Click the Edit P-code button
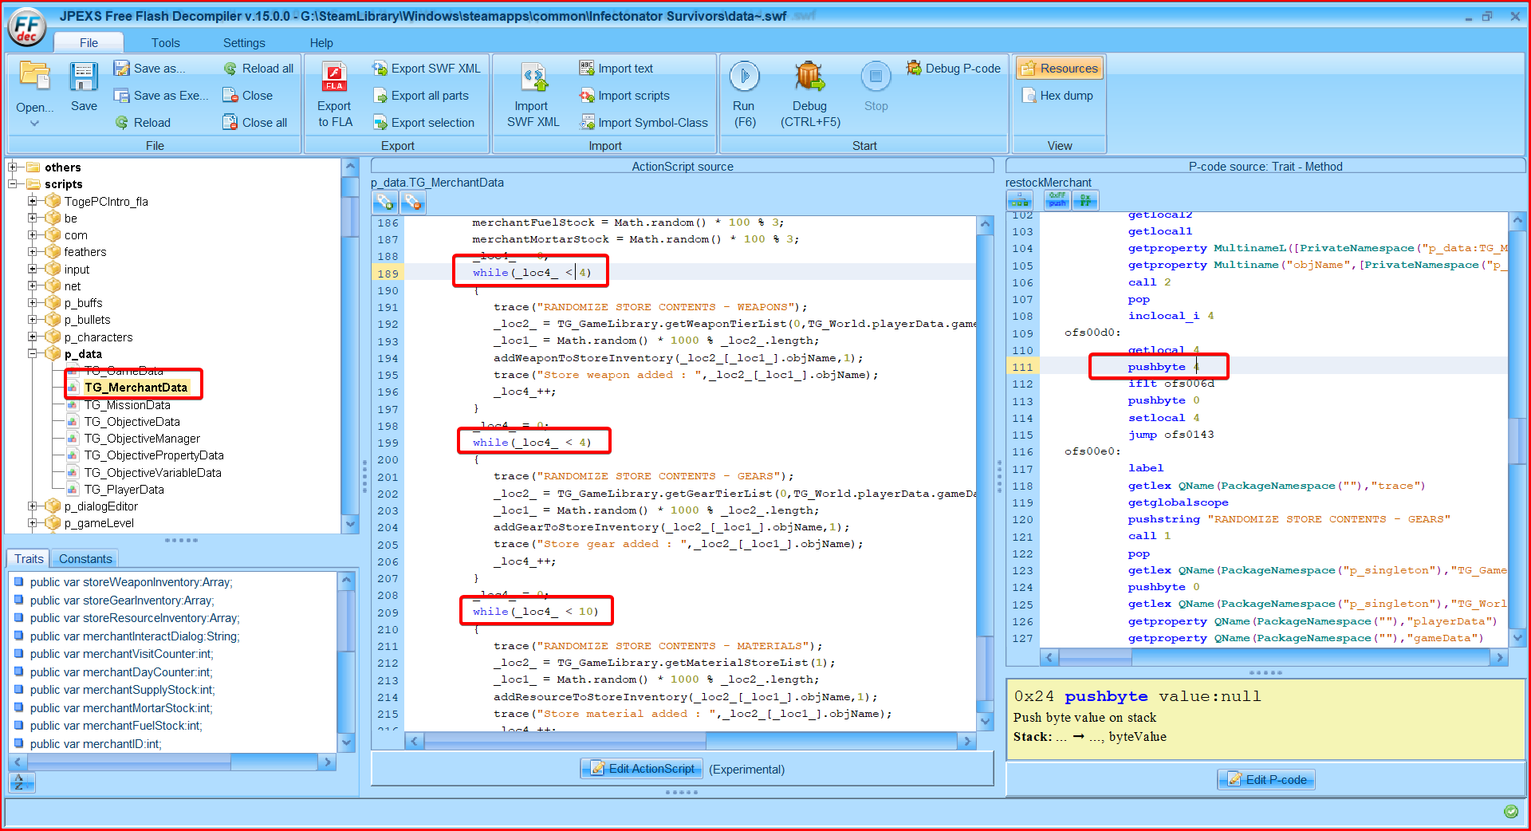1531x831 pixels. click(1266, 780)
